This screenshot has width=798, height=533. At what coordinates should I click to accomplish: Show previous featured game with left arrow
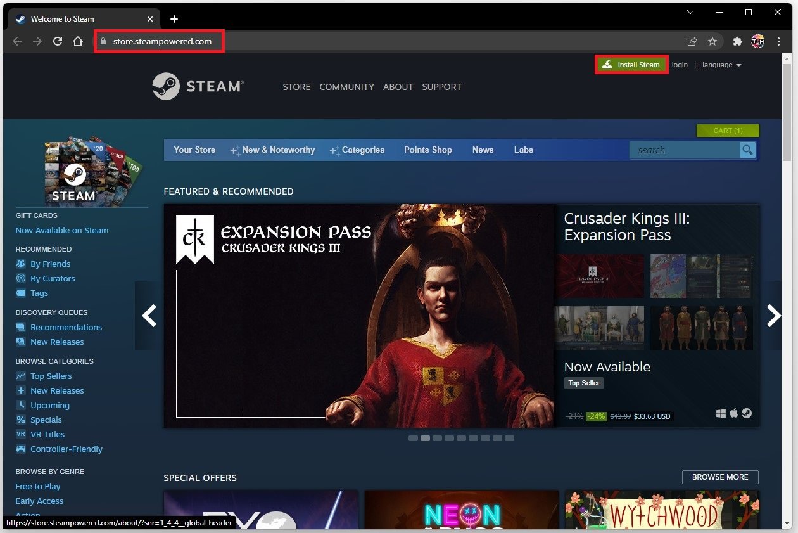[149, 315]
